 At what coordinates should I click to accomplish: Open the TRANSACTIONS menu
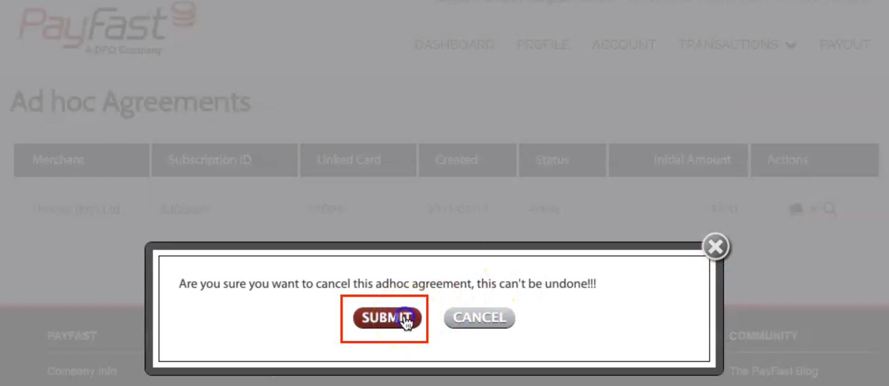728,44
